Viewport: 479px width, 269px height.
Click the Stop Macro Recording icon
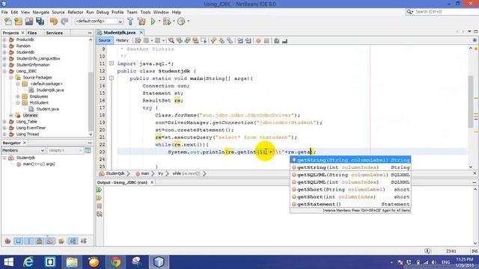(x=266, y=40)
